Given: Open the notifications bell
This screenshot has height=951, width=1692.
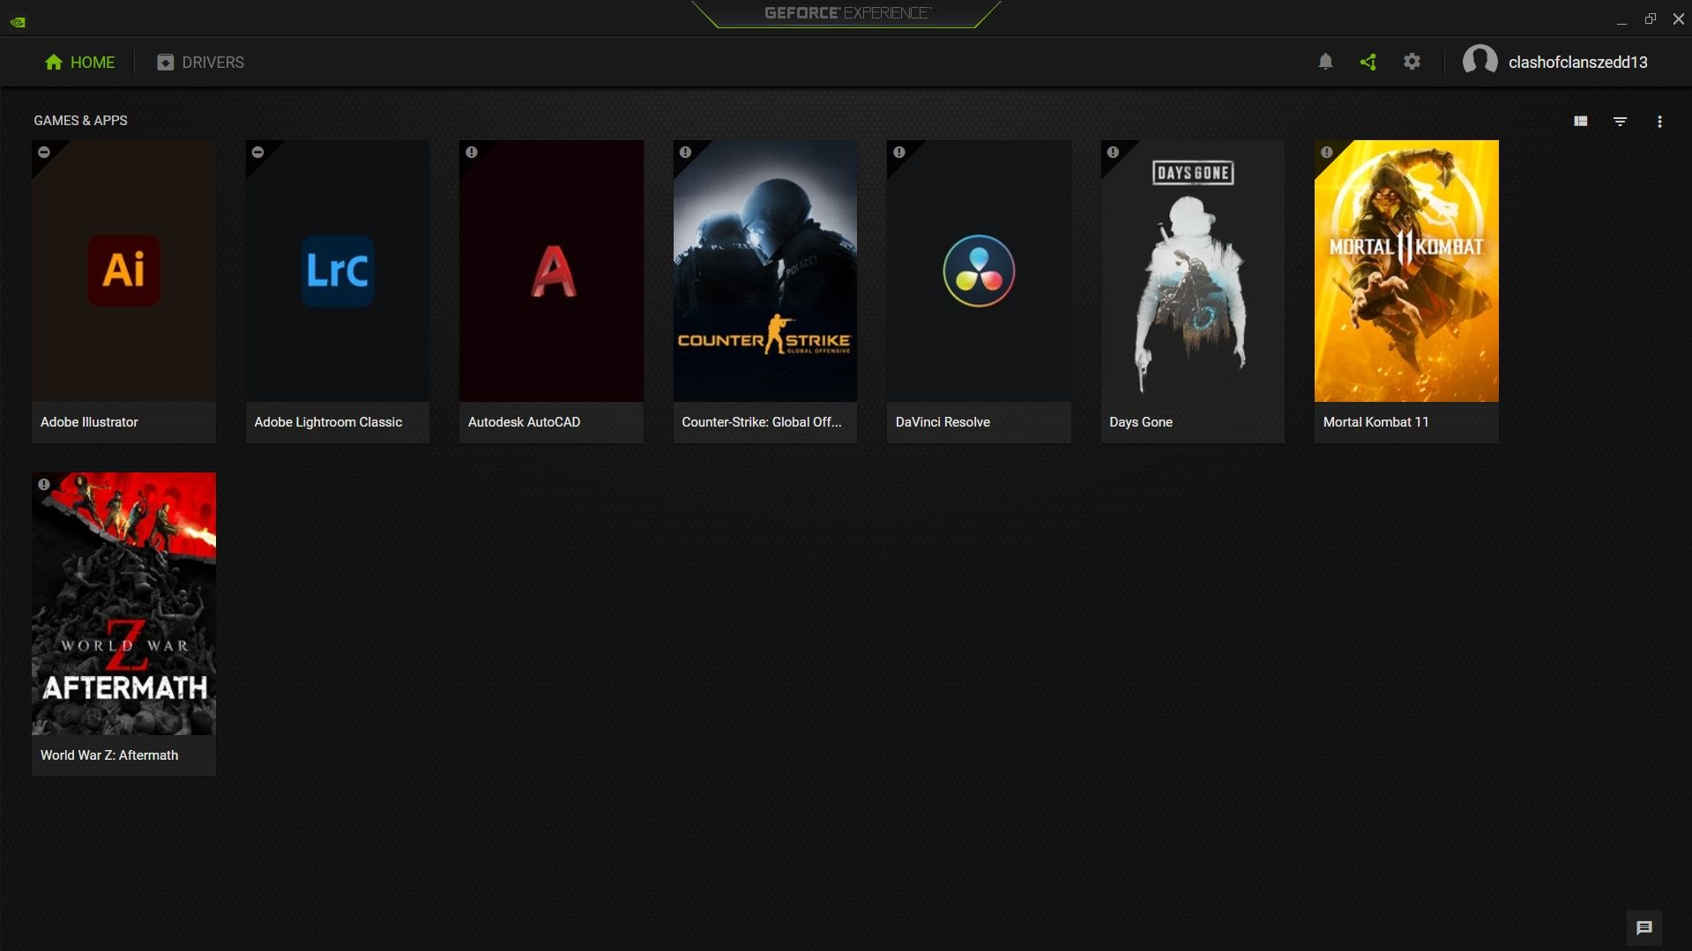Looking at the screenshot, I should point(1325,62).
